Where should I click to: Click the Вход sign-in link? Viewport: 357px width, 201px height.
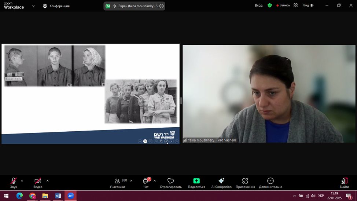pyautogui.click(x=259, y=6)
